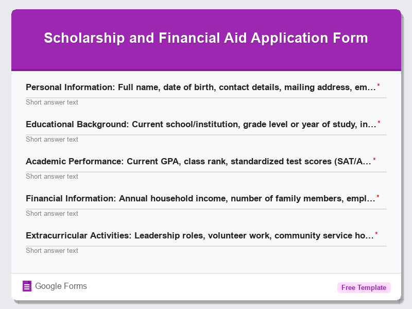Click the Educational Background question label
This screenshot has width=412, height=309.
click(x=201, y=124)
